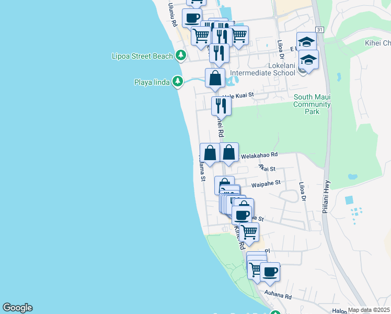Click the Auhana Rd label
The width and height of the screenshot is (391, 314).
278,295
